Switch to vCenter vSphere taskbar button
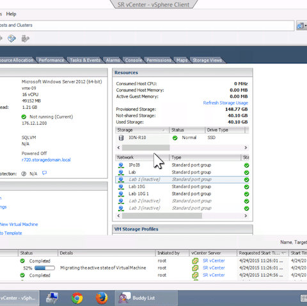This screenshot has width=307, height=306. [x=20, y=298]
